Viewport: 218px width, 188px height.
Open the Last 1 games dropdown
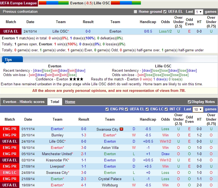[x=199, y=12]
